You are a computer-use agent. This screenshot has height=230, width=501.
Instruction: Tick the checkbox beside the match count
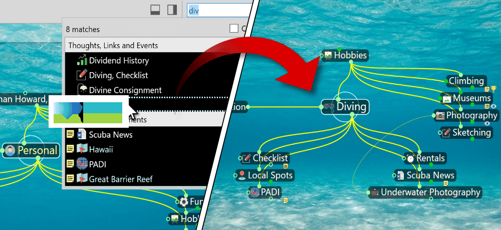234,29
